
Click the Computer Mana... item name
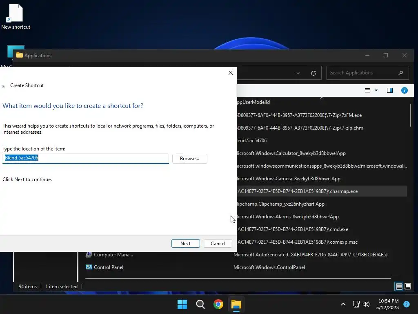coord(113,255)
